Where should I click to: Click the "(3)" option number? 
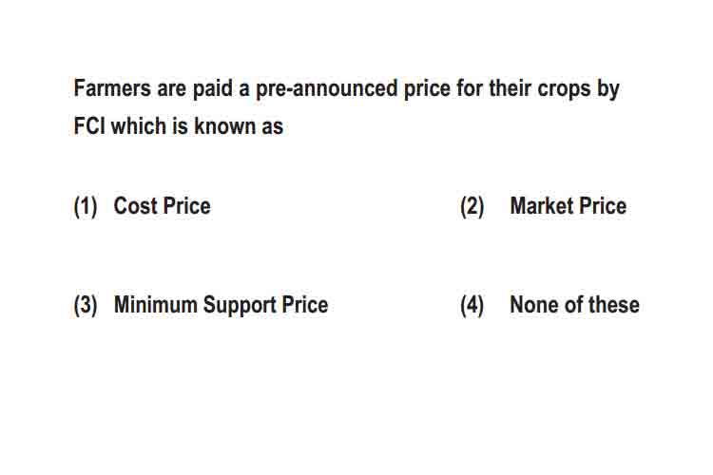click(x=86, y=306)
